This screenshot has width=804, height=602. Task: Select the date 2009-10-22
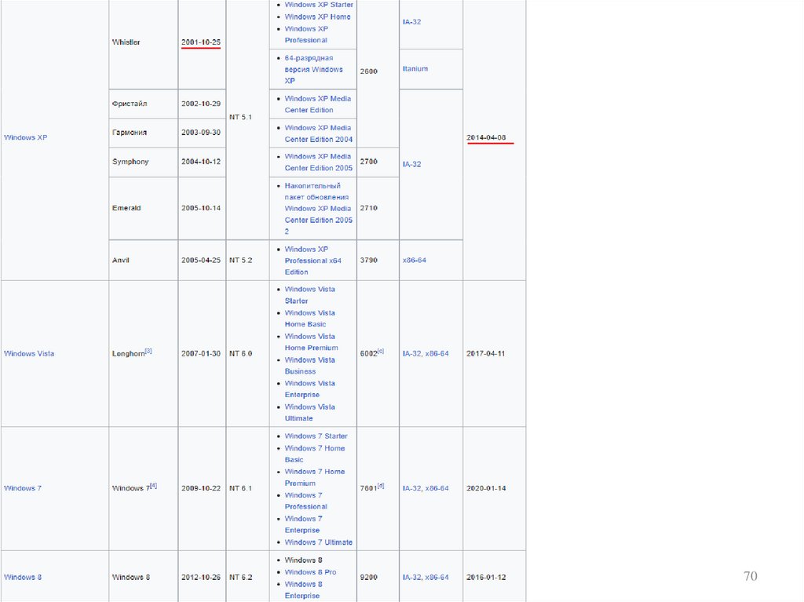click(201, 488)
